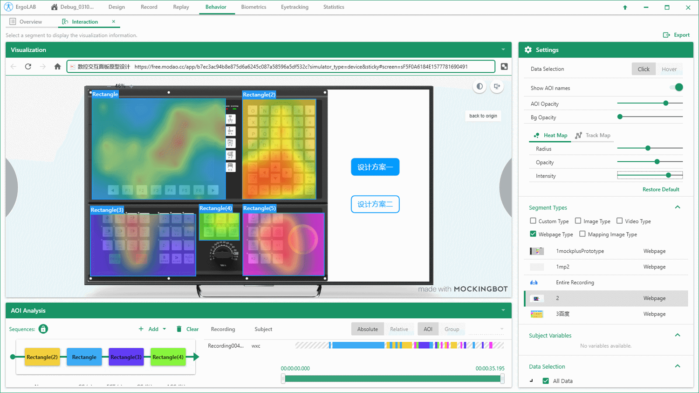Switch to Track Map tab
This screenshot has width=699, height=393.
coord(593,136)
